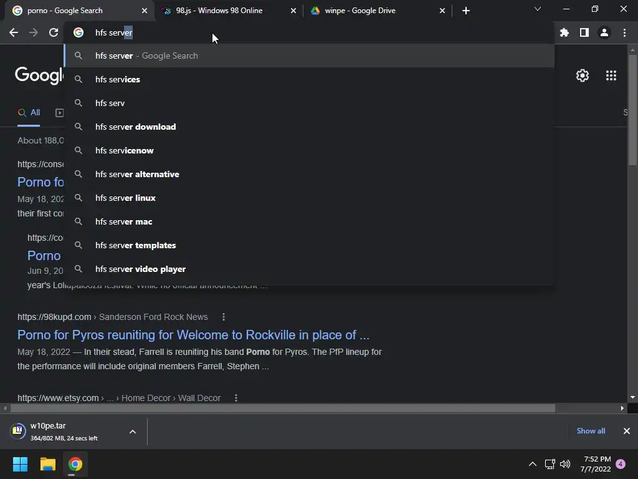Select the 'hfs server alternative' suggestion
Image resolution: width=638 pixels, height=479 pixels.
309,174
